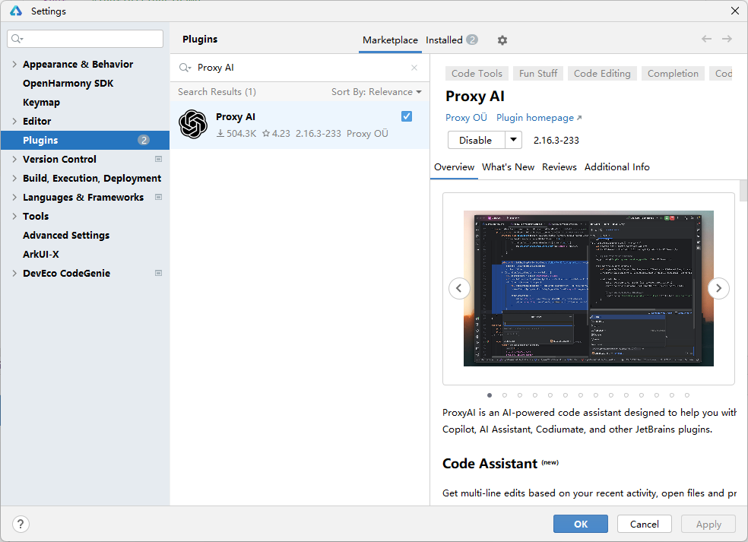
Task: Open the Plugin homepage link
Action: pyautogui.click(x=538, y=118)
